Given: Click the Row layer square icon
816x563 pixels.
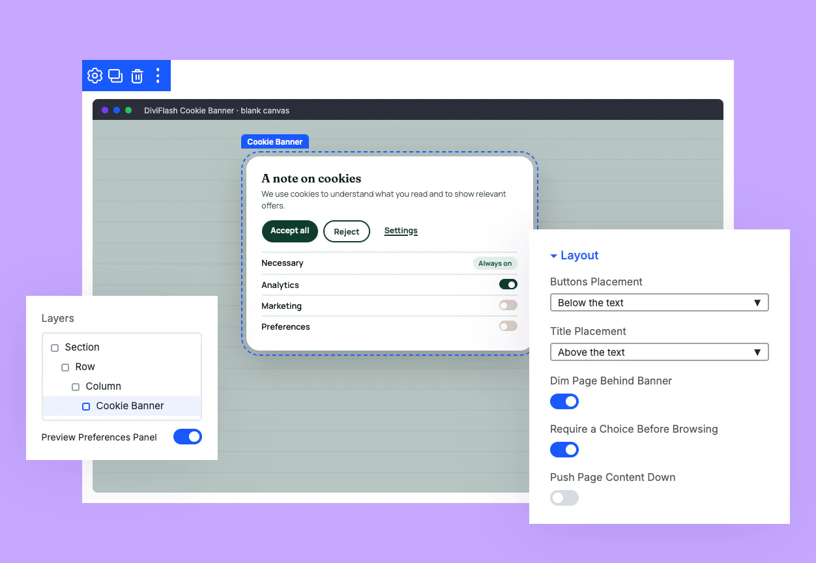Looking at the screenshot, I should coord(65,368).
